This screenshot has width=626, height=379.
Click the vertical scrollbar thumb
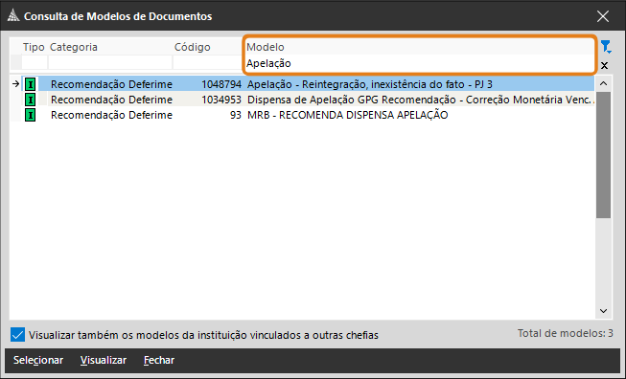point(604,155)
